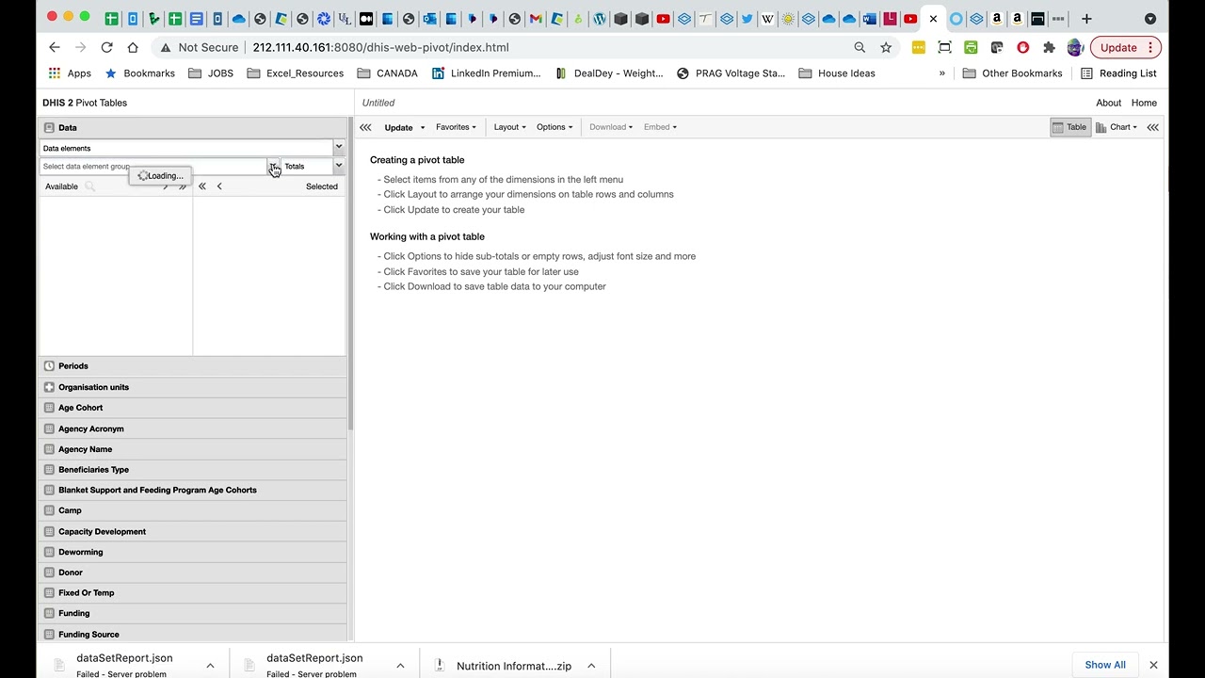Screen dimensions: 1205x678
Task: Click the Chrome Update button
Action: coord(1126,47)
